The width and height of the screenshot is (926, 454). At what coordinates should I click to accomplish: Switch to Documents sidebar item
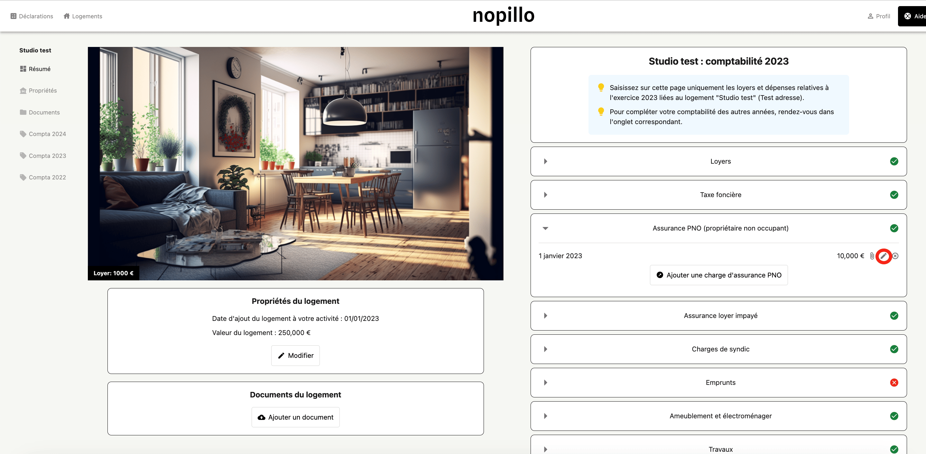[x=44, y=113]
